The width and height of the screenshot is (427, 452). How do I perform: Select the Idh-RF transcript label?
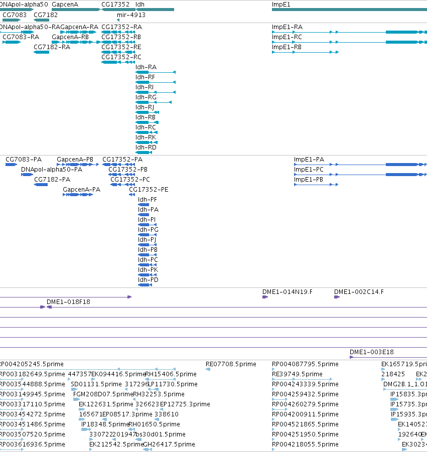pos(145,77)
